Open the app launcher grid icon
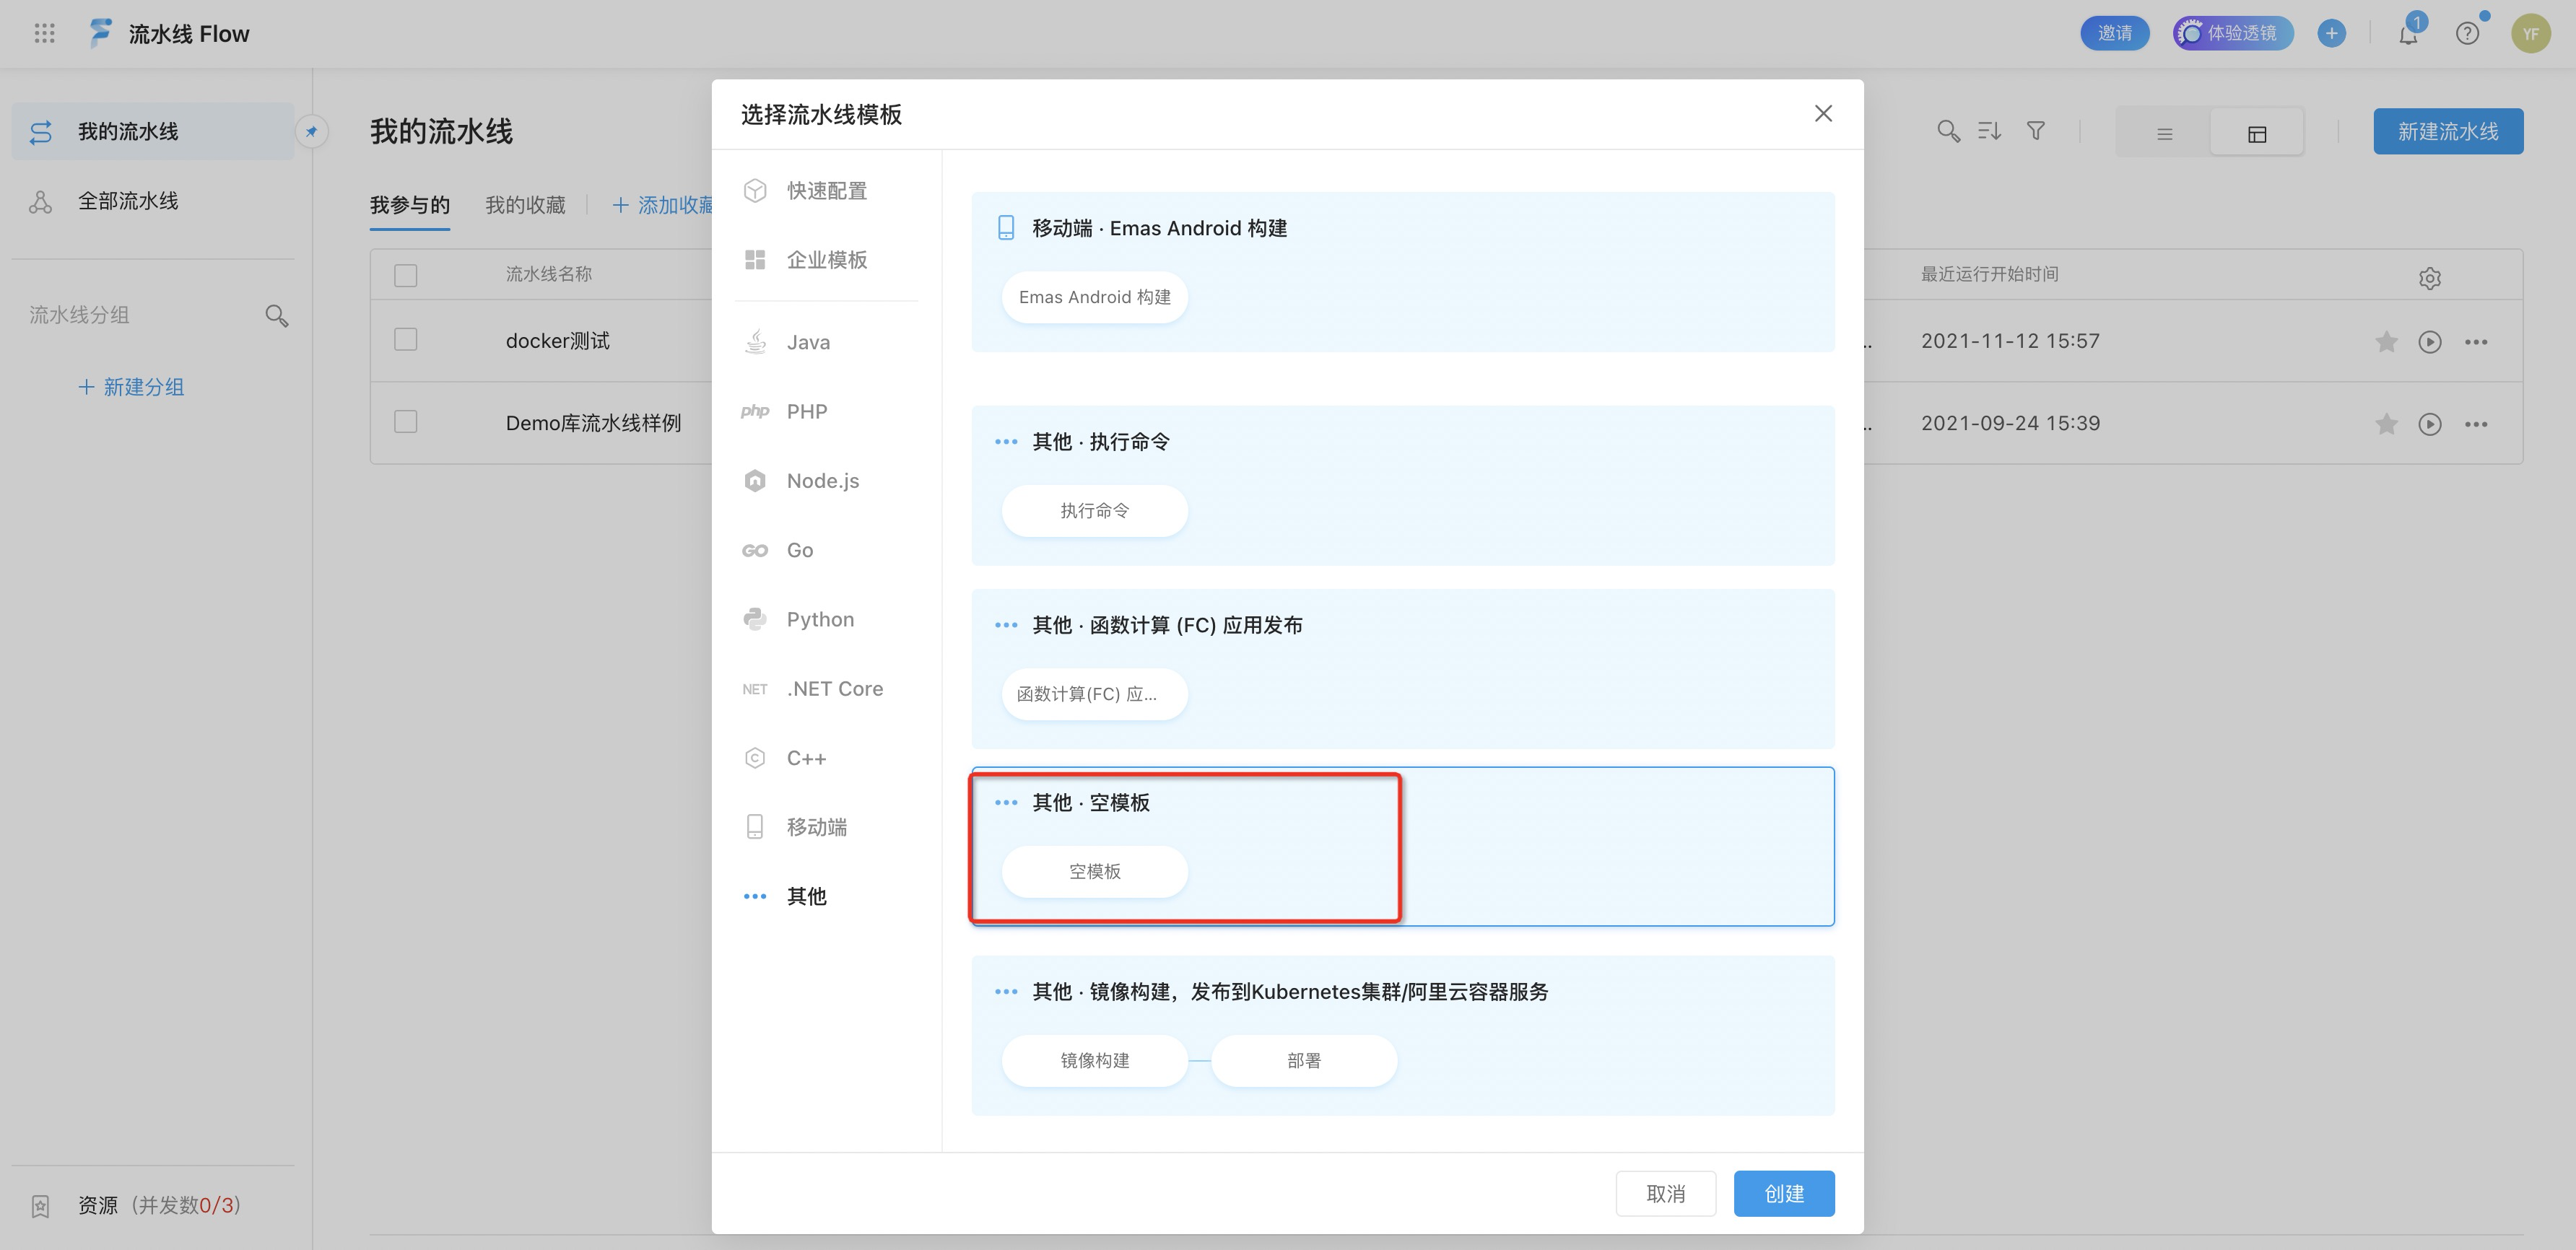The height and width of the screenshot is (1250, 2576). [44, 33]
